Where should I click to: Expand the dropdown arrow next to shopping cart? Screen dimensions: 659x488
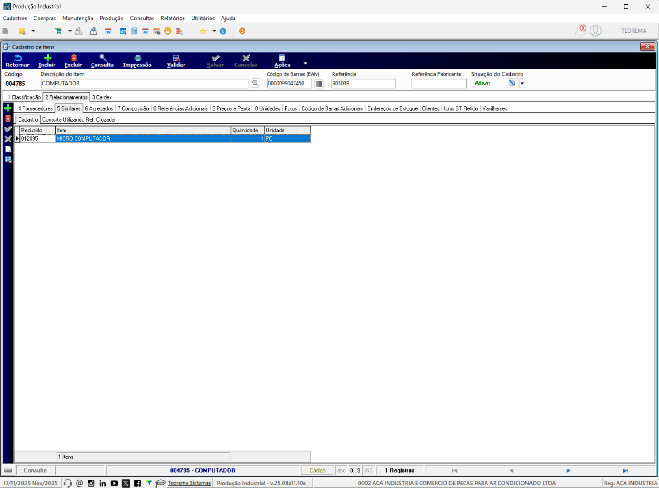[69, 31]
